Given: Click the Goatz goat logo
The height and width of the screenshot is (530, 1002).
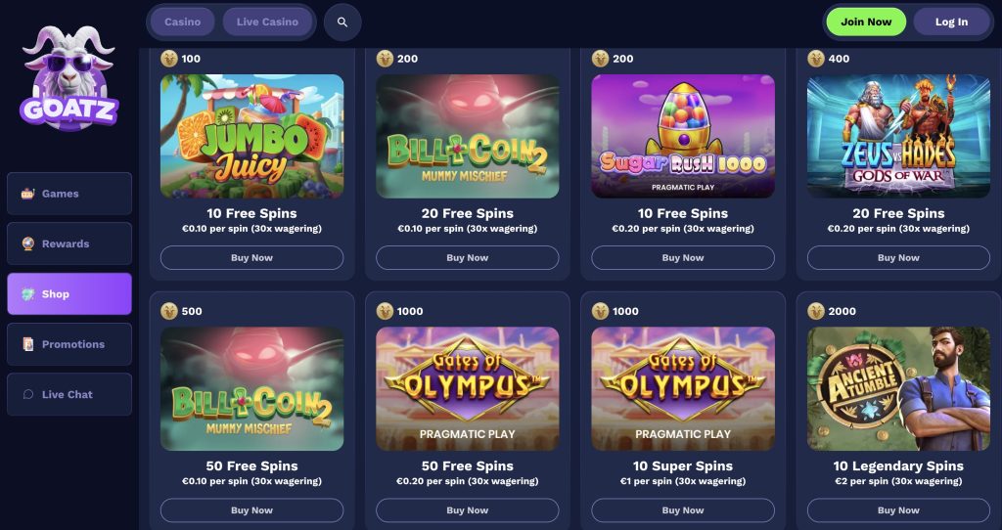Looking at the screenshot, I should pyautogui.click(x=69, y=76).
